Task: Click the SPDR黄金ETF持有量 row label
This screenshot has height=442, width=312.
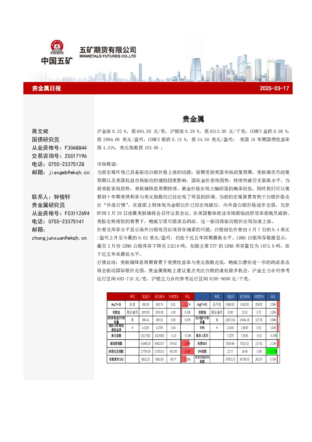Action: (116, 320)
